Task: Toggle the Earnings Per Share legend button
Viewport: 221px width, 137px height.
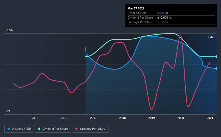Action: [x=90, y=129]
